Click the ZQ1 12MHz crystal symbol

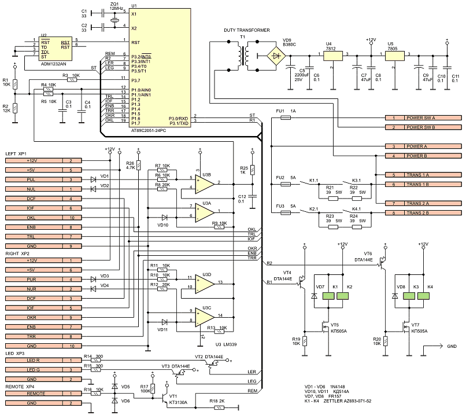coord(114,20)
